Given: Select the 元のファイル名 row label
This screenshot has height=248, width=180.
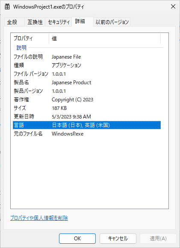Looking at the screenshot, I should (x=28, y=134).
